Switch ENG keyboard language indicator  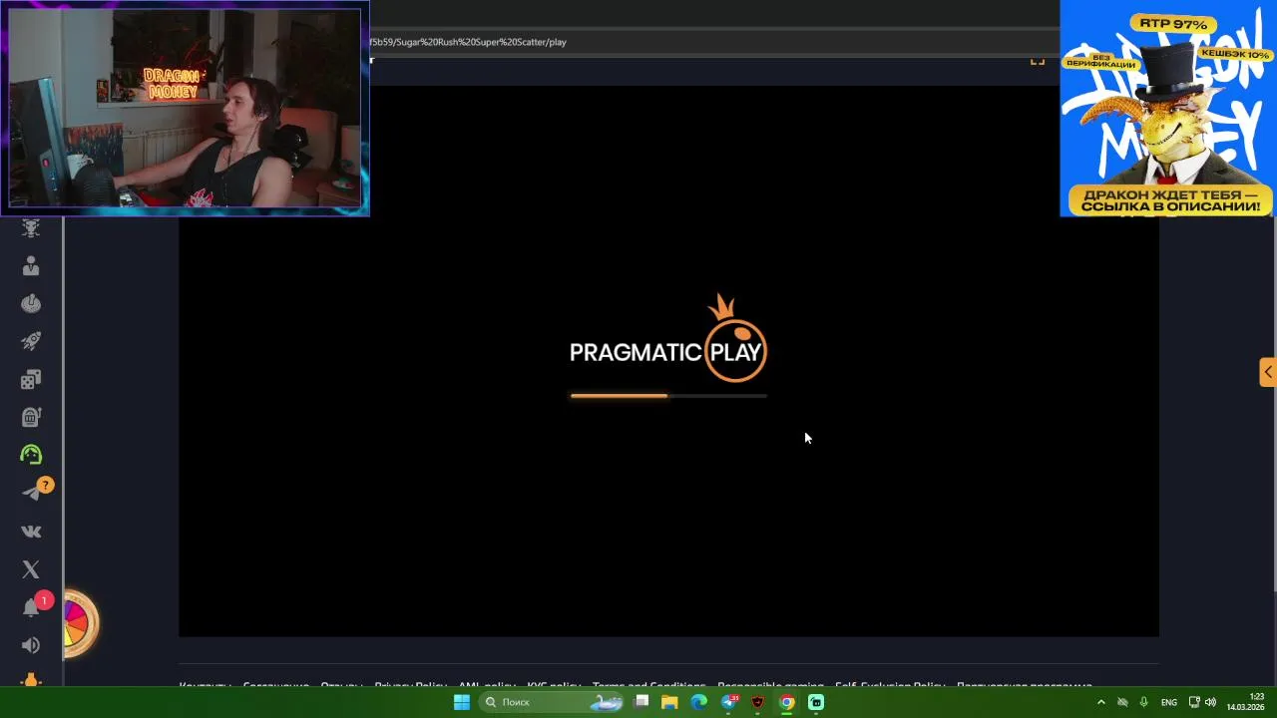click(x=1169, y=702)
